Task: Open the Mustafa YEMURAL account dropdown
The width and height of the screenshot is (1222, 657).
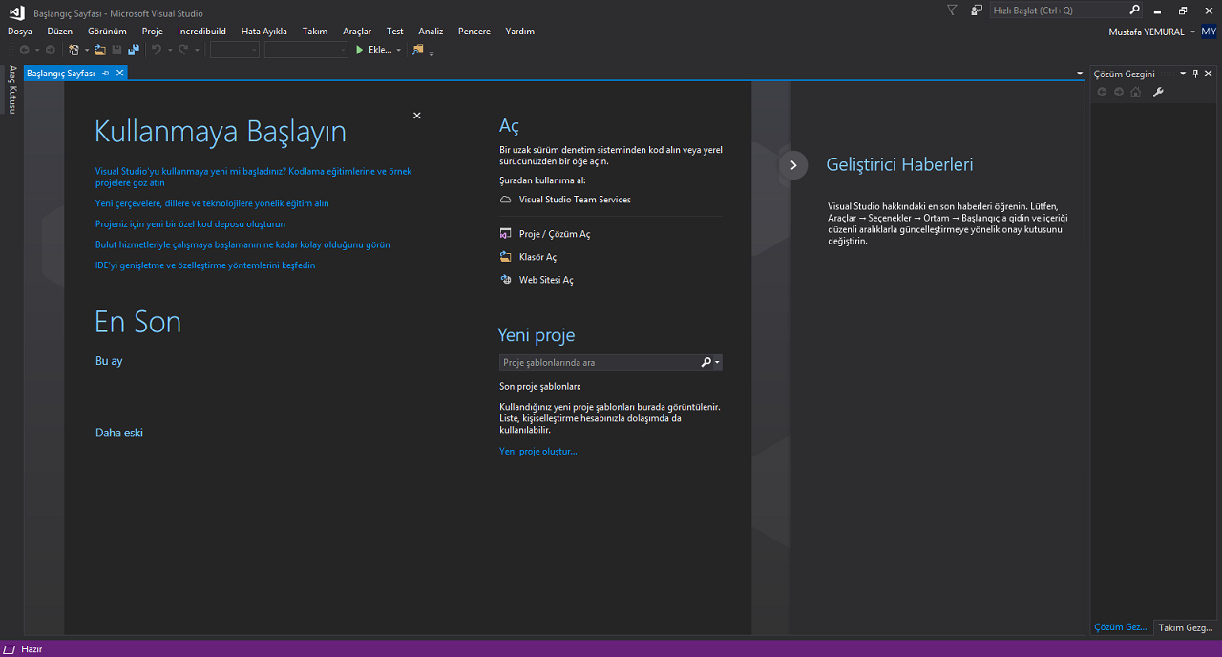Action: (1190, 32)
